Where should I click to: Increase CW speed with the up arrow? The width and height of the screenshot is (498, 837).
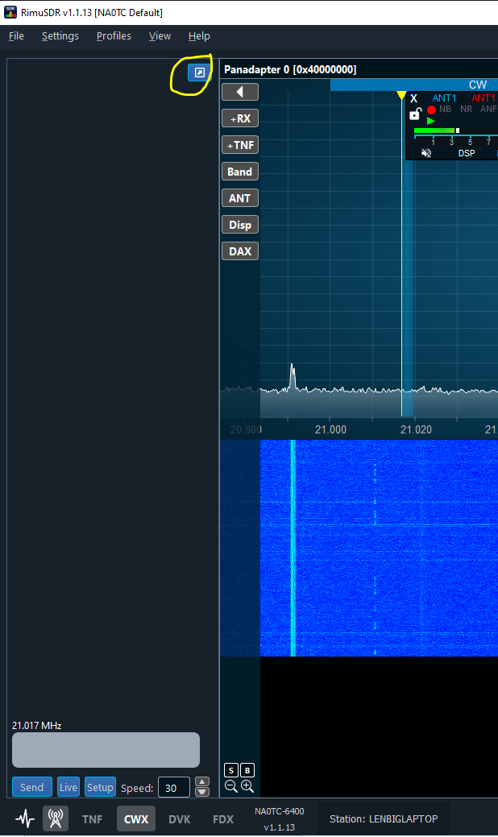click(x=202, y=782)
